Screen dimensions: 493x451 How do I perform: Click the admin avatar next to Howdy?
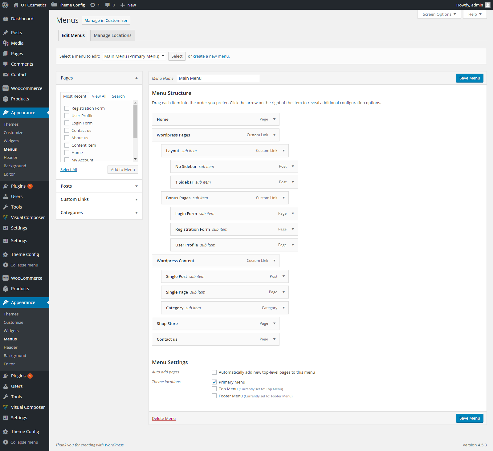488,5
